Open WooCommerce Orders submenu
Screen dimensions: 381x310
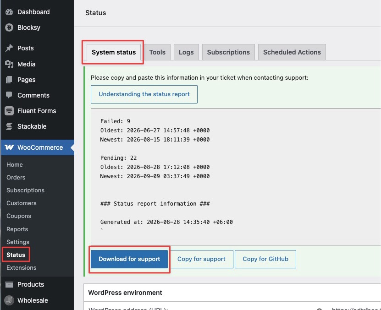coord(16,178)
